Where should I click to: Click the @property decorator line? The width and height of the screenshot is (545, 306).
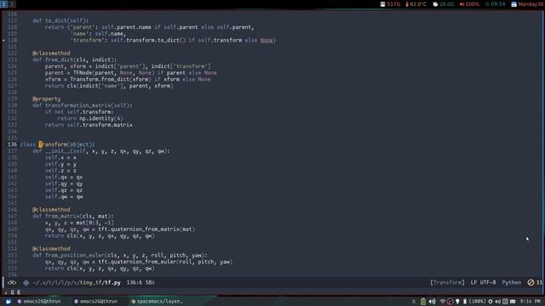tap(46, 99)
